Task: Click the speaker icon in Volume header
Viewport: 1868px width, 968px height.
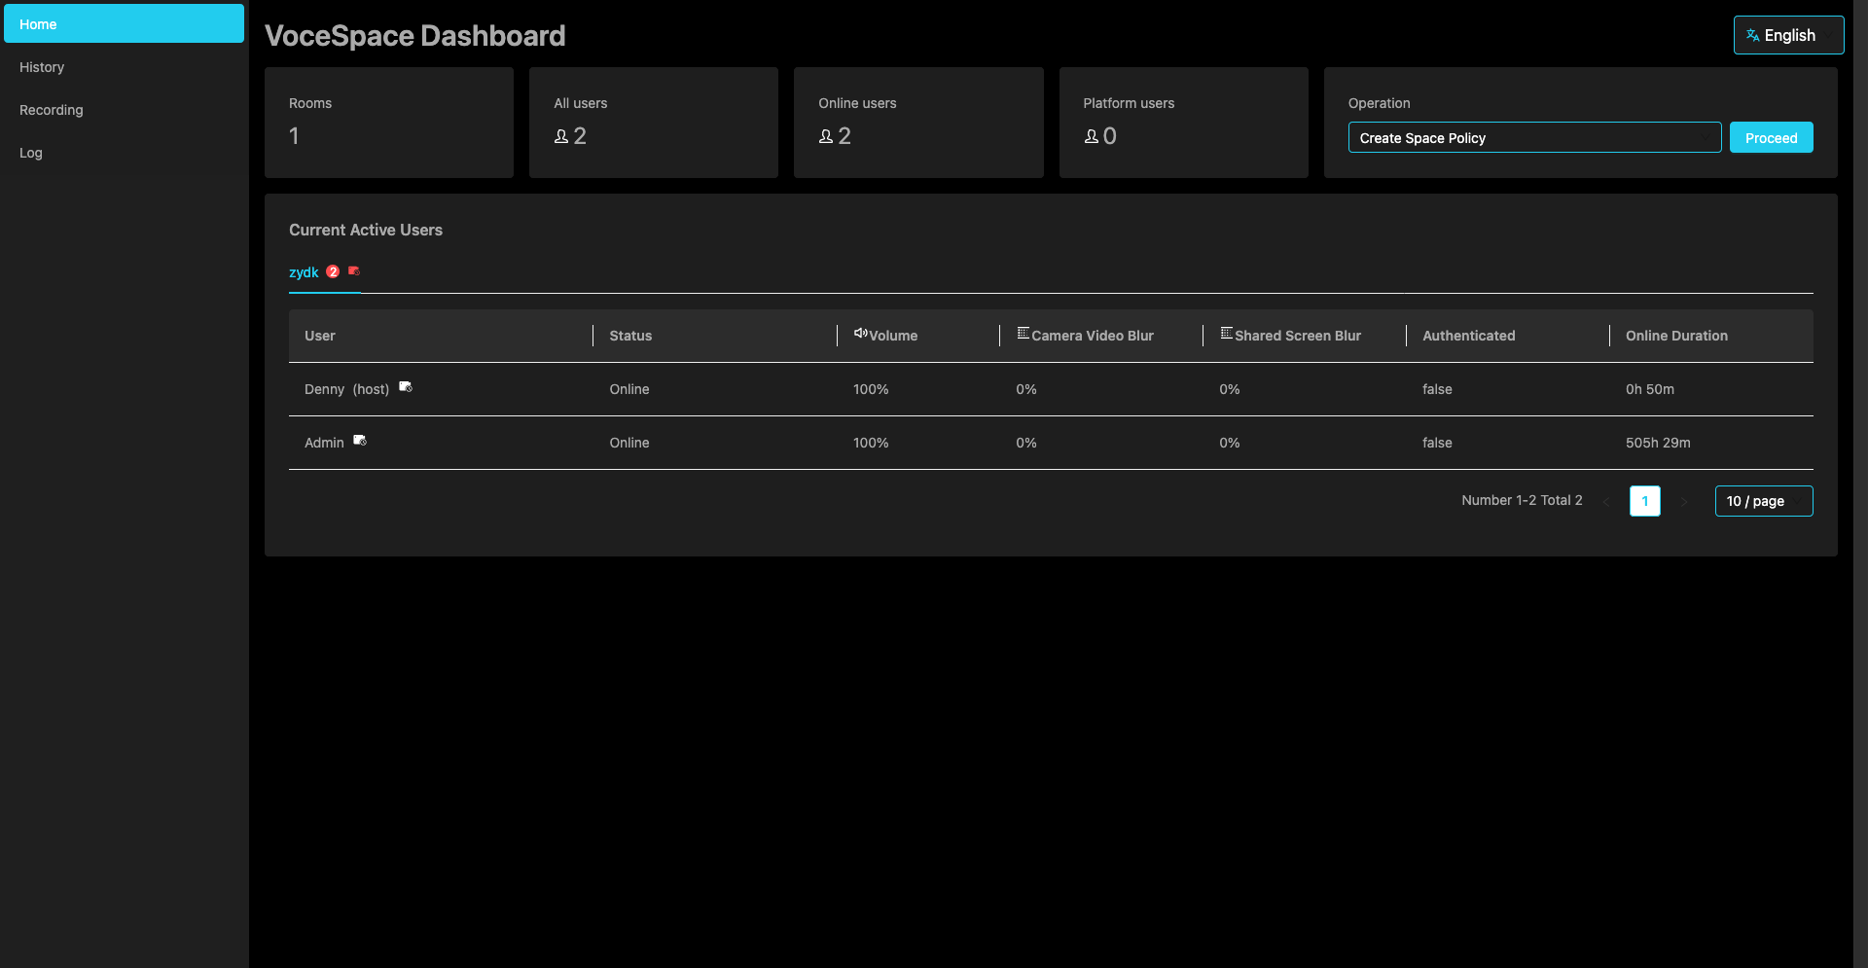Action: tap(860, 334)
